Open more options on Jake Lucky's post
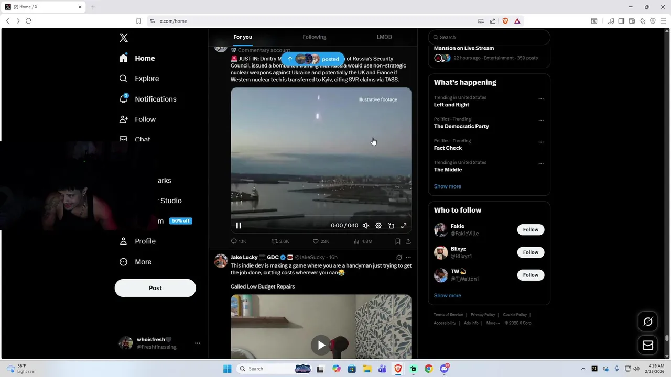Image resolution: width=671 pixels, height=377 pixels. tap(408, 258)
